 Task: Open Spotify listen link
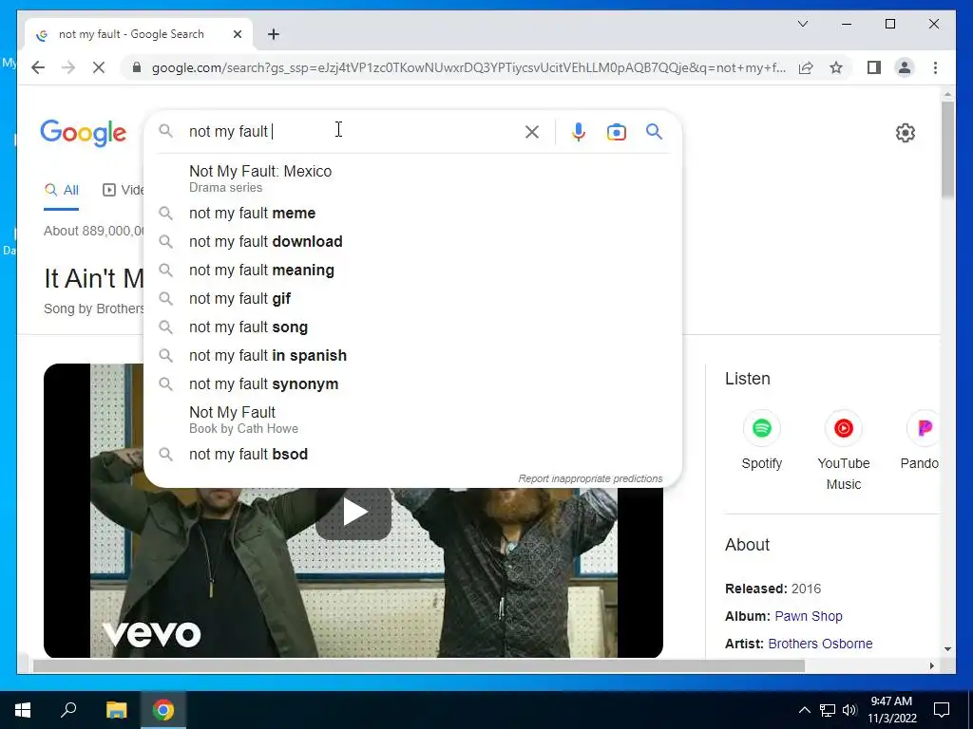(761, 441)
